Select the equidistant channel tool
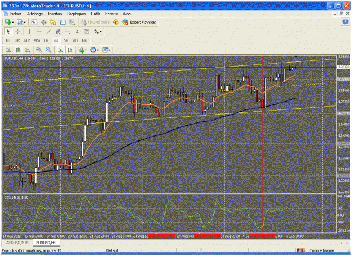Image resolution: width=352 pixels, height=255 pixels. 58,32
